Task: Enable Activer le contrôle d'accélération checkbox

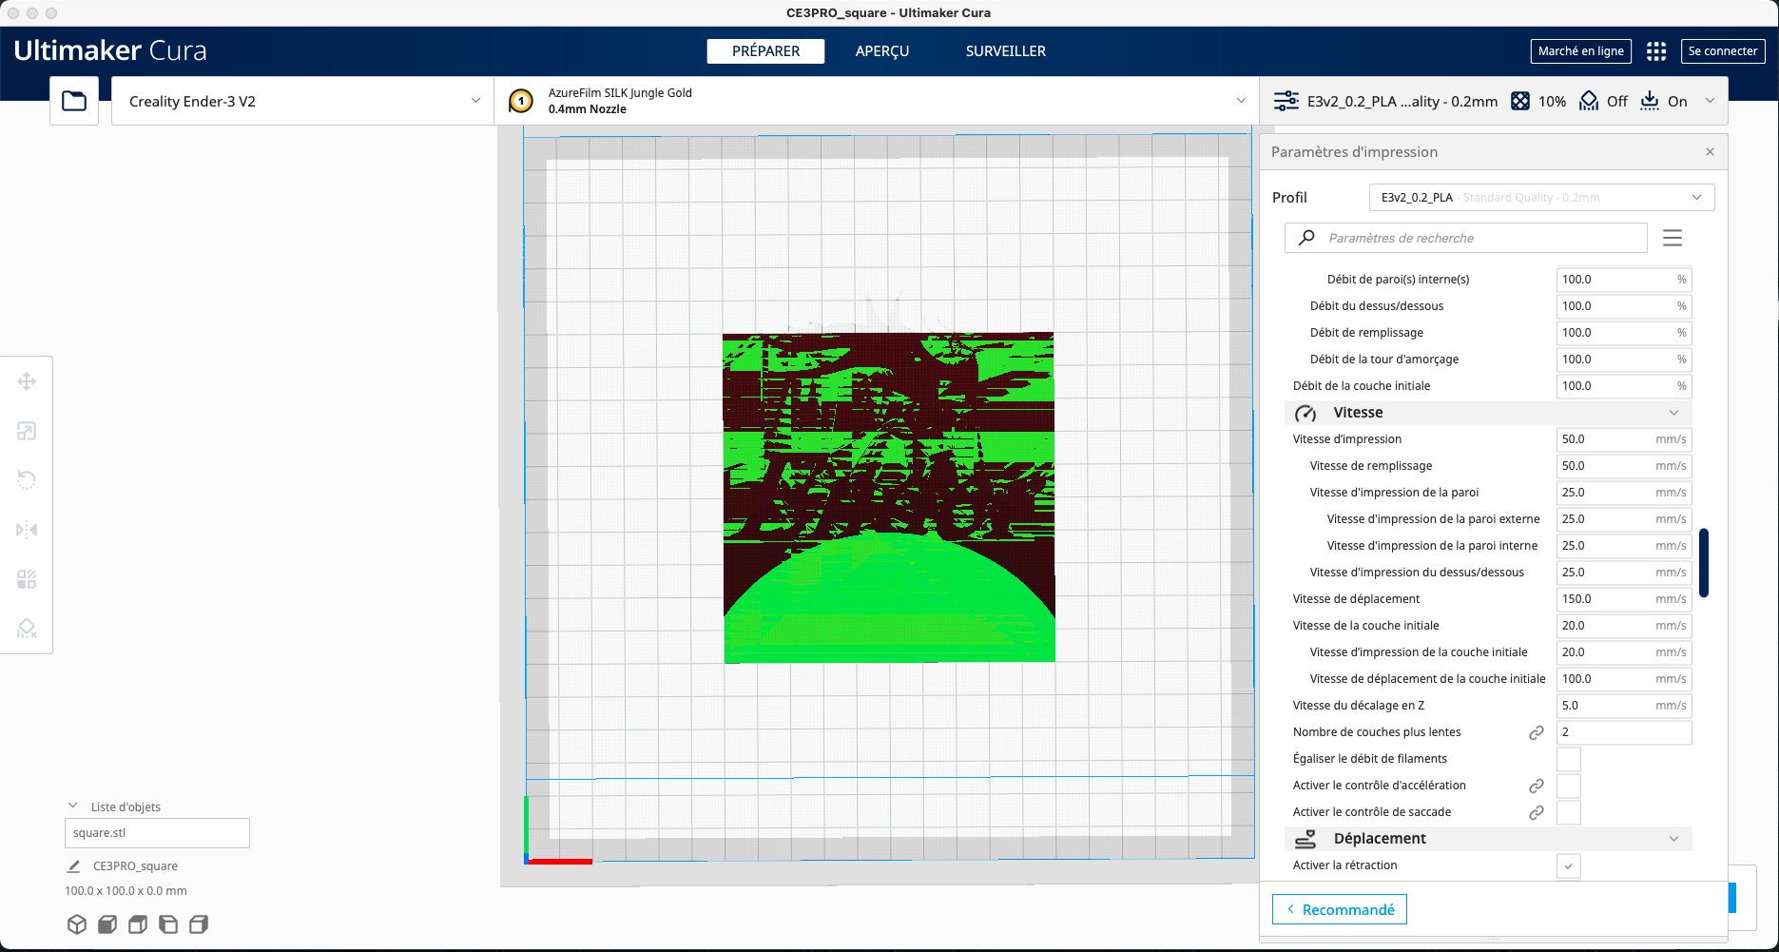Action: (x=1569, y=786)
